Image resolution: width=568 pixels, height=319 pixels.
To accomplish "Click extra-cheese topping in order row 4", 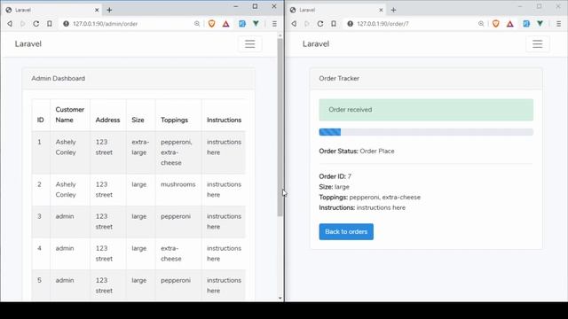I will (171, 253).
